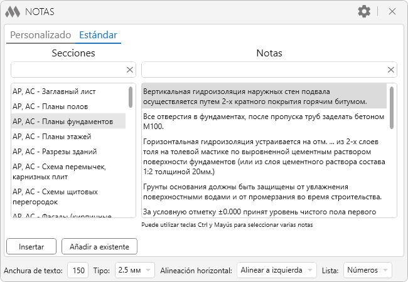
Task: Open the Lista Números dropdown
Action: (368, 270)
